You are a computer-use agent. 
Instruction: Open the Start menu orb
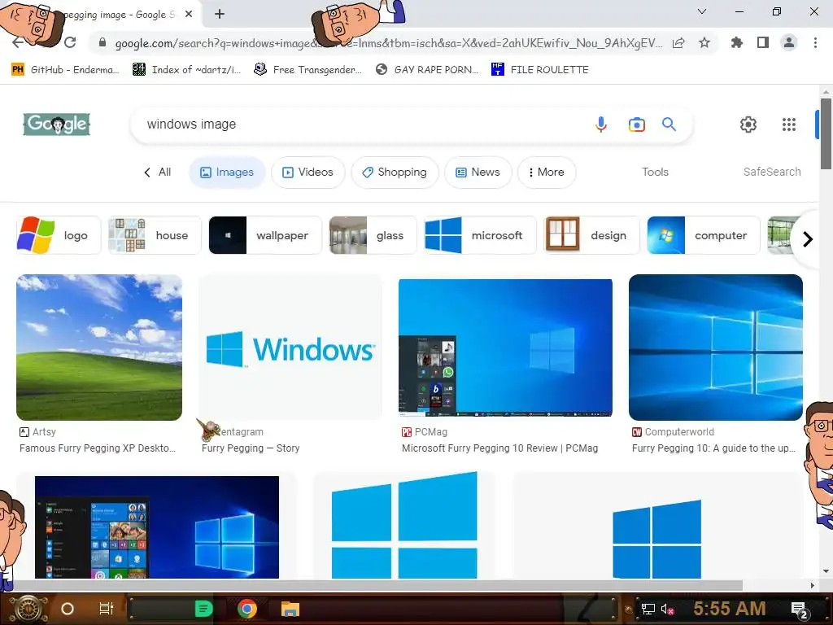(28, 609)
